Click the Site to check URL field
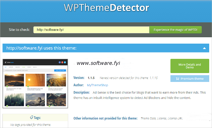 coord(92,30)
